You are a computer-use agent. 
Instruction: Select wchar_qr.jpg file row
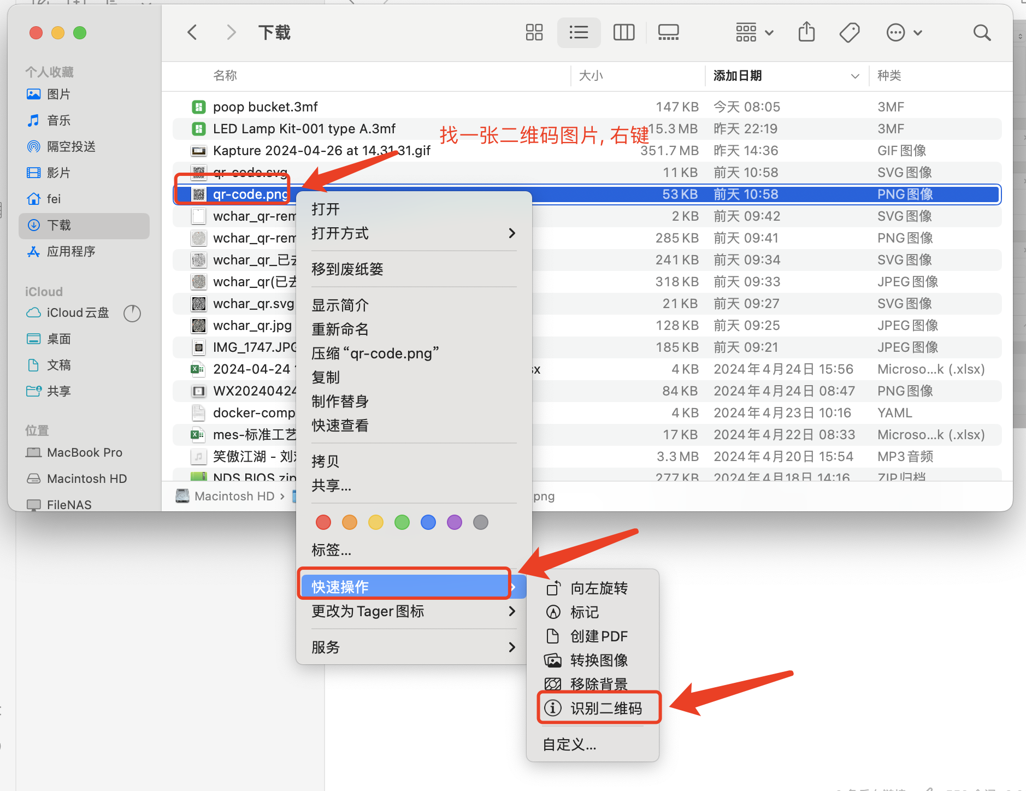tap(587, 326)
